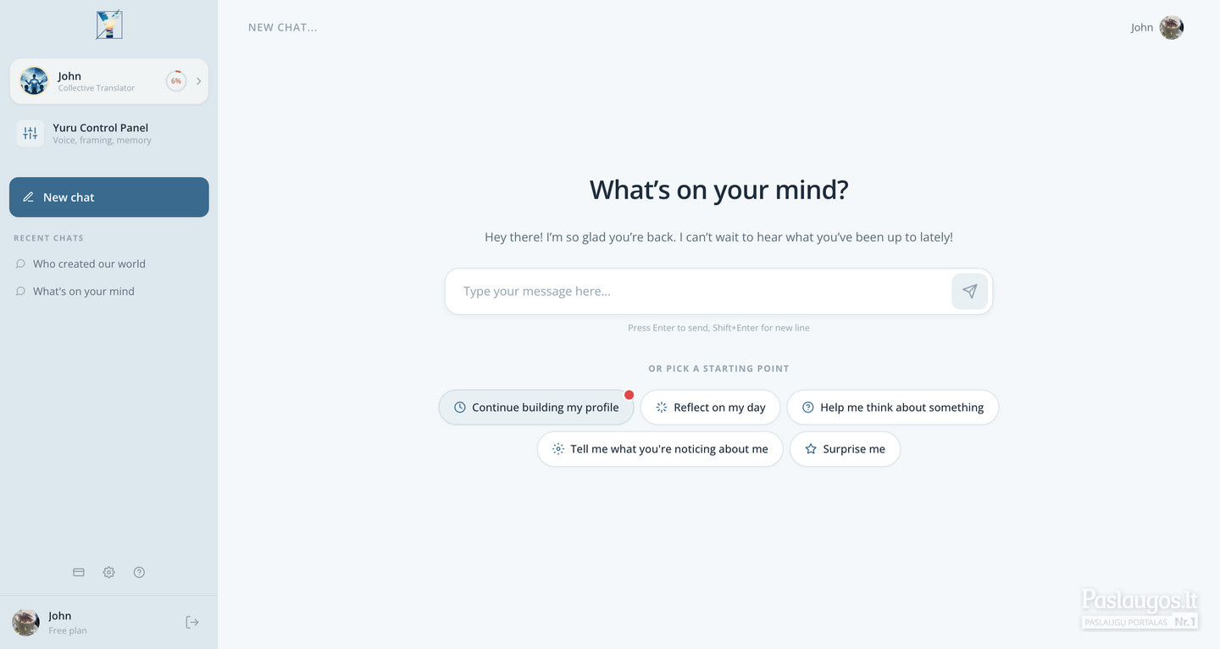The image size is (1220, 649).
Task: Click the Yuru Control Panel sliders icon
Action: tap(30, 133)
